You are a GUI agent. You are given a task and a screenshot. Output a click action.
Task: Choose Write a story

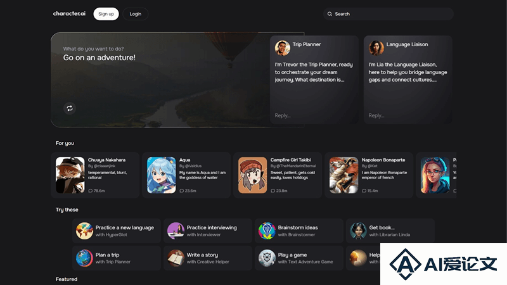pos(208,258)
